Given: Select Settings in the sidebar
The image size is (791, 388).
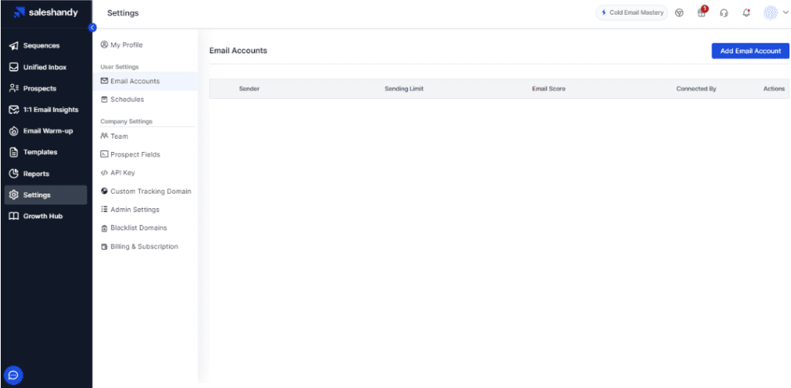Looking at the screenshot, I should point(46,195).
